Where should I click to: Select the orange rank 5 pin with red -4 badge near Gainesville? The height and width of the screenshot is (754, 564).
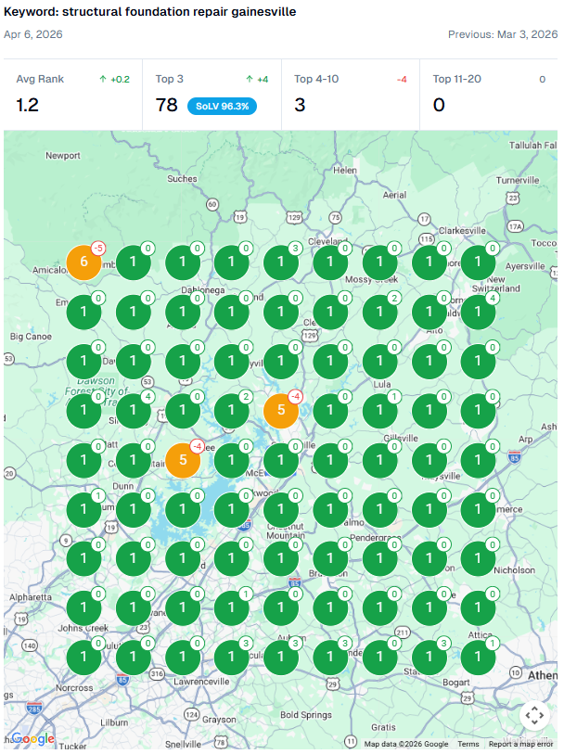tap(281, 410)
